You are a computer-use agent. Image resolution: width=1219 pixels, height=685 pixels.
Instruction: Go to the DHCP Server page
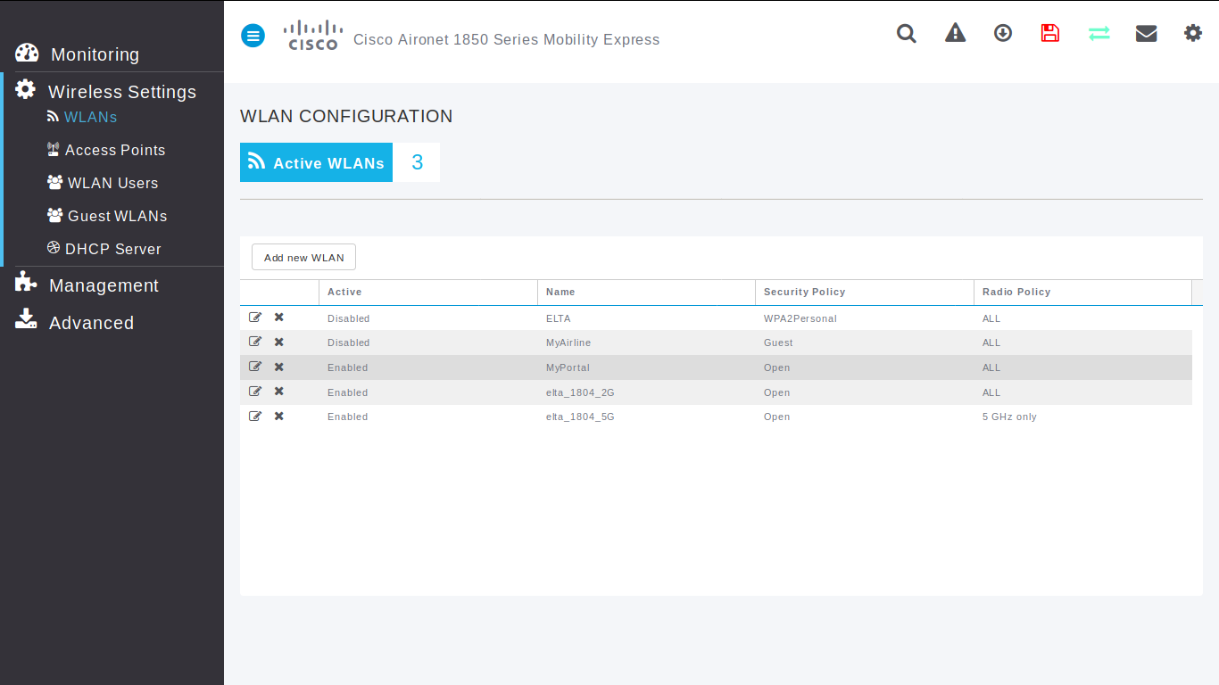(x=112, y=249)
